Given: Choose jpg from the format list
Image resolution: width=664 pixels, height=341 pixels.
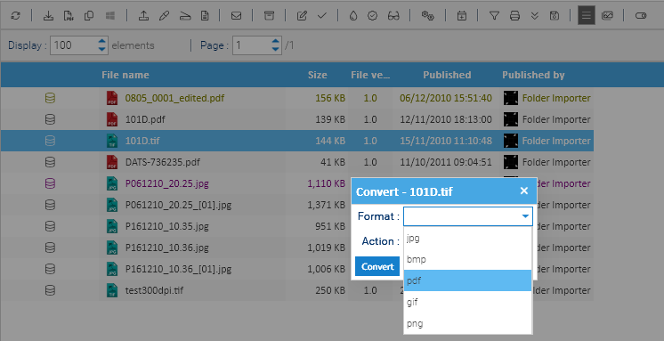Looking at the screenshot, I should (x=467, y=238).
